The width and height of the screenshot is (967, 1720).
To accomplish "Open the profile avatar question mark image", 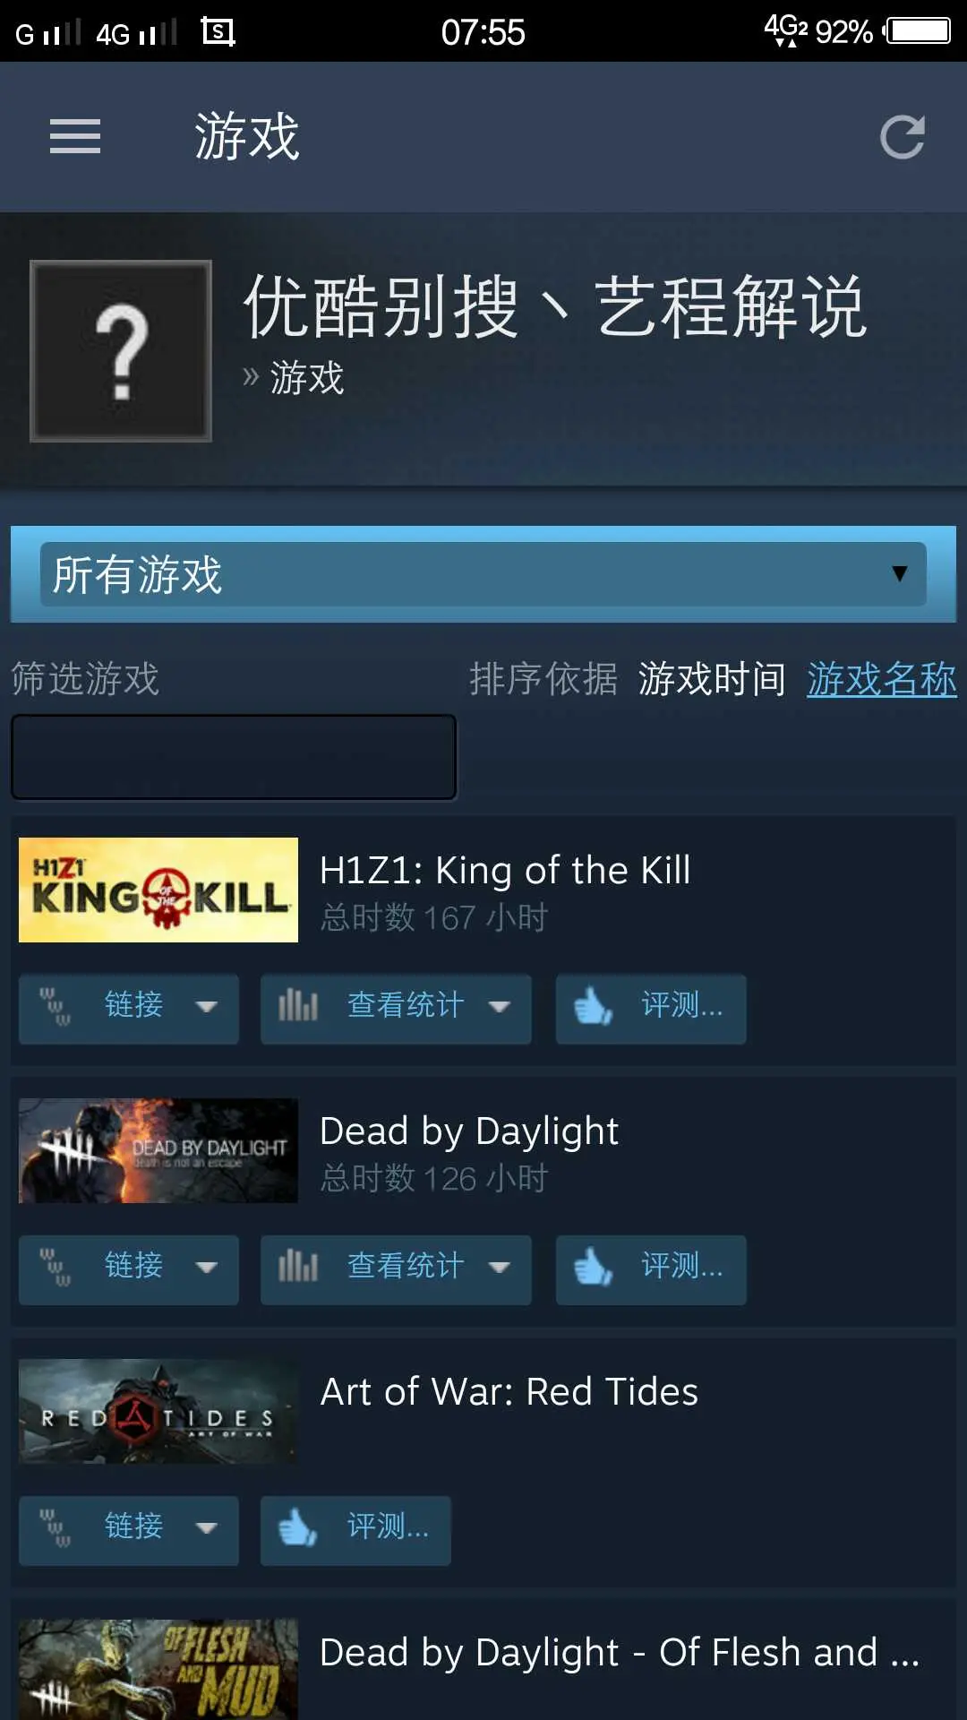I will pos(121,351).
